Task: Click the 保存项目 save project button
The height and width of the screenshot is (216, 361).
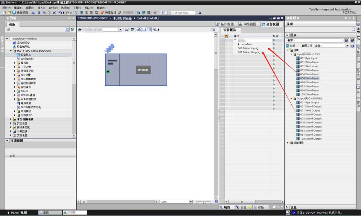Action: [x=20, y=13]
